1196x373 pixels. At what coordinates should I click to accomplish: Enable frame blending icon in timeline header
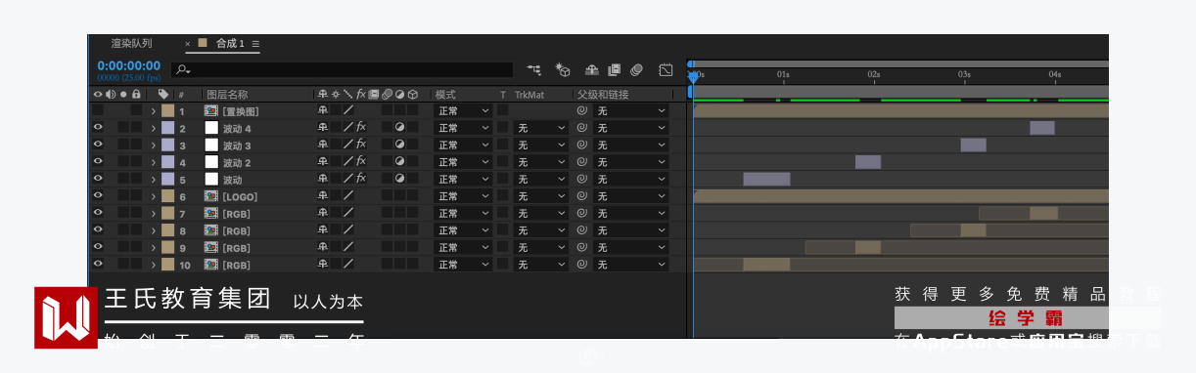(615, 70)
